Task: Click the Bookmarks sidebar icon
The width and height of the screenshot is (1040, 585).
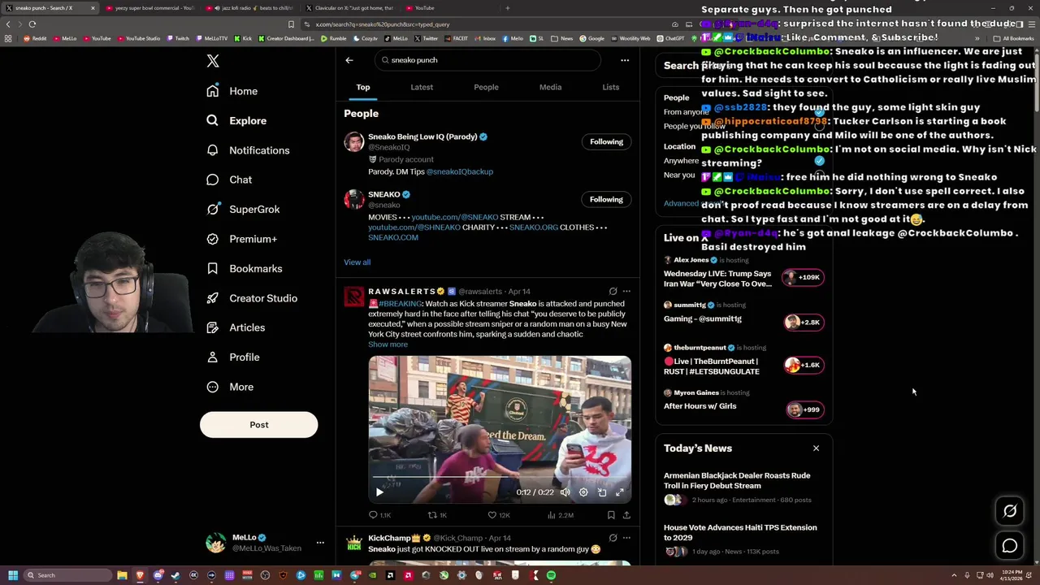Action: pyautogui.click(x=213, y=268)
